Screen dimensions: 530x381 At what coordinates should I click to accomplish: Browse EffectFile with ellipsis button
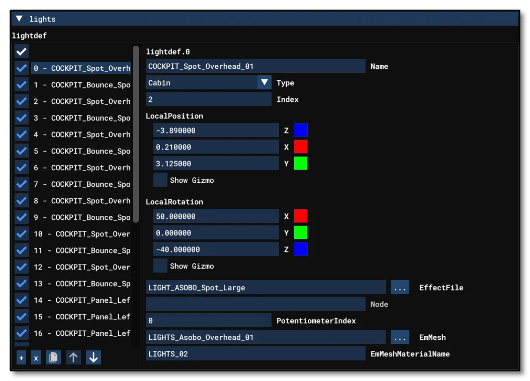(x=400, y=288)
